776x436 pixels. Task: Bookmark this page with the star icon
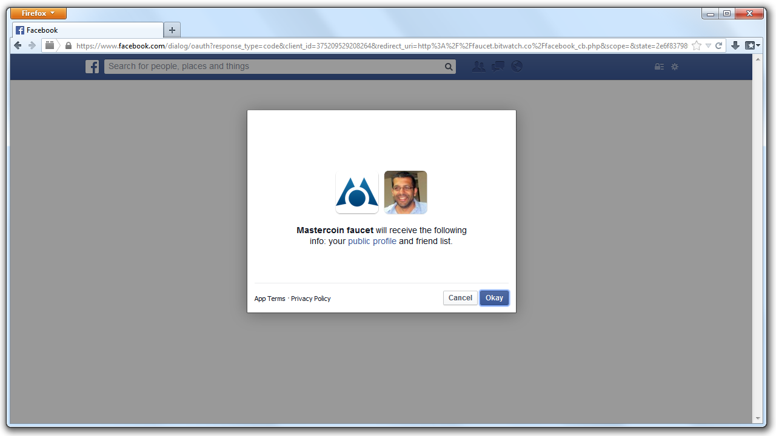coord(697,45)
